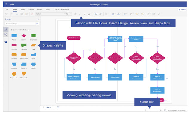Pick the Off-page reference shape
Viewport: 190px width, 114px height.
(x=24, y=73)
